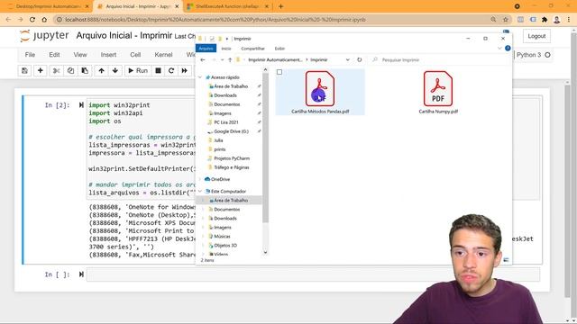The height and width of the screenshot is (324, 577).
Task: Run cell marker icon beside In [2]
Action: click(x=81, y=105)
